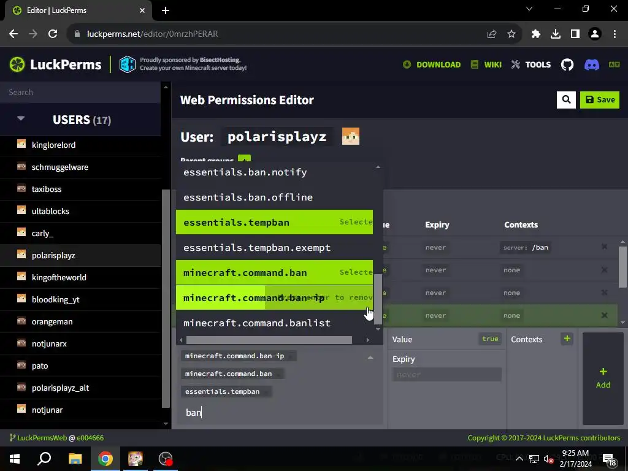Click the permission input containing 'ban'
The width and height of the screenshot is (628, 471).
click(x=280, y=412)
